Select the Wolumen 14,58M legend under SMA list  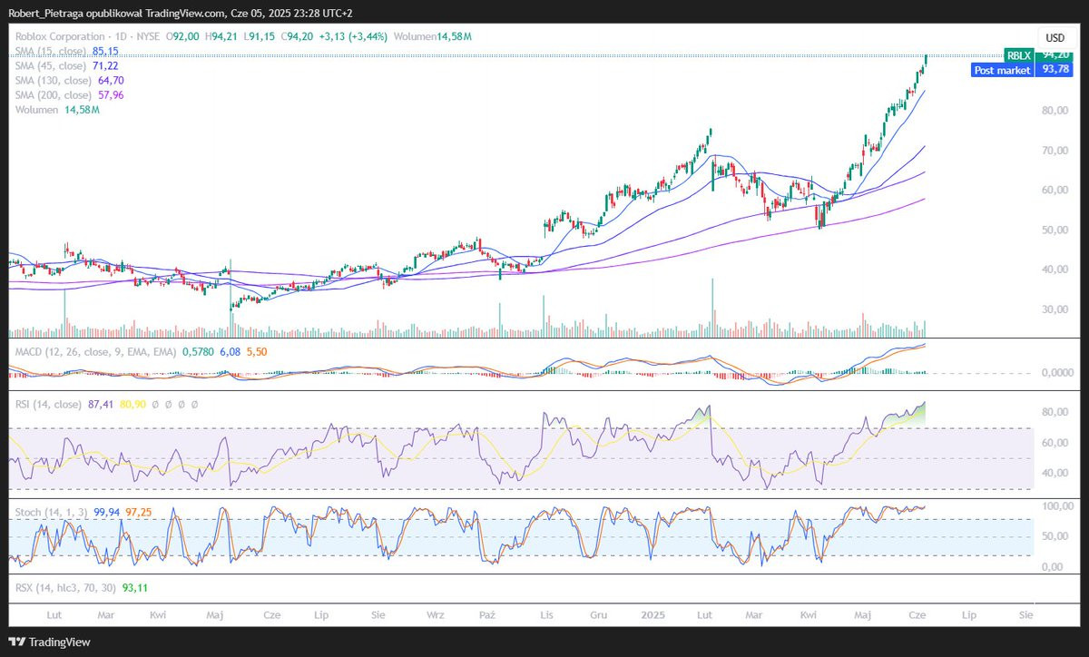[x=57, y=110]
